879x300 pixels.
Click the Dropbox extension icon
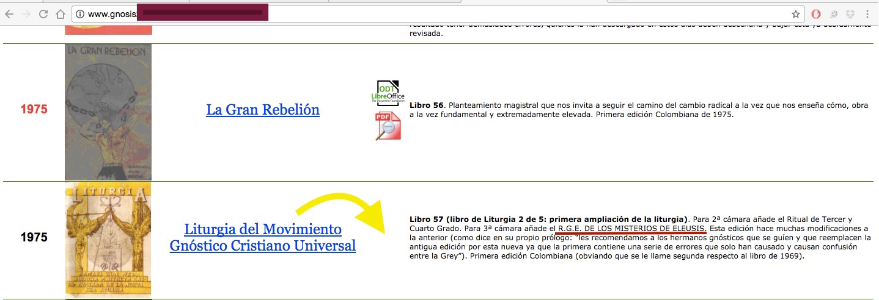(850, 14)
